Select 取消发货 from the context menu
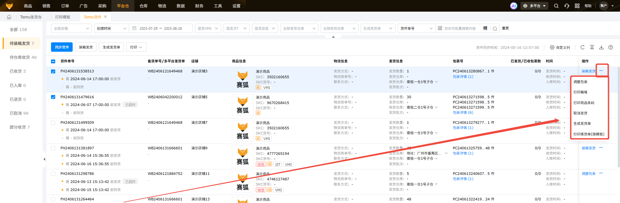620x203 pixels. (x=580, y=113)
